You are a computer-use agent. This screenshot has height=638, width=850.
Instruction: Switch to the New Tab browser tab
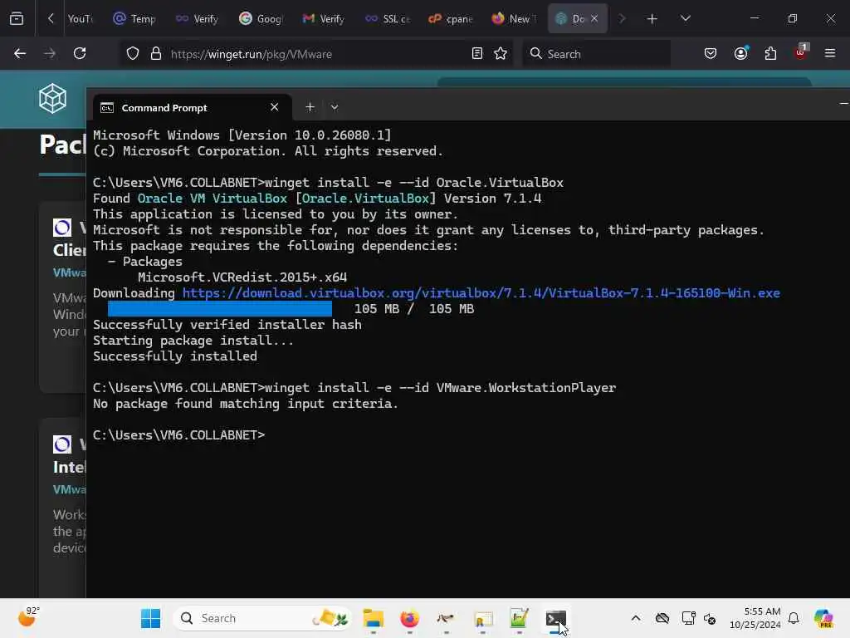click(514, 19)
